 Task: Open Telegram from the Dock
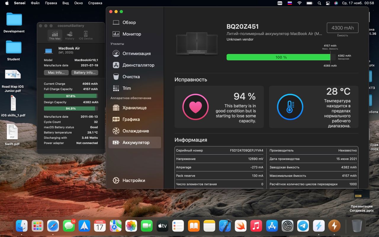tap(303, 226)
